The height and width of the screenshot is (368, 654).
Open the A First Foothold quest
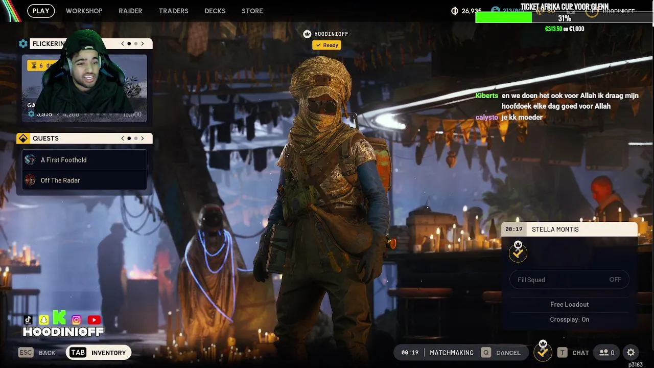[84, 160]
